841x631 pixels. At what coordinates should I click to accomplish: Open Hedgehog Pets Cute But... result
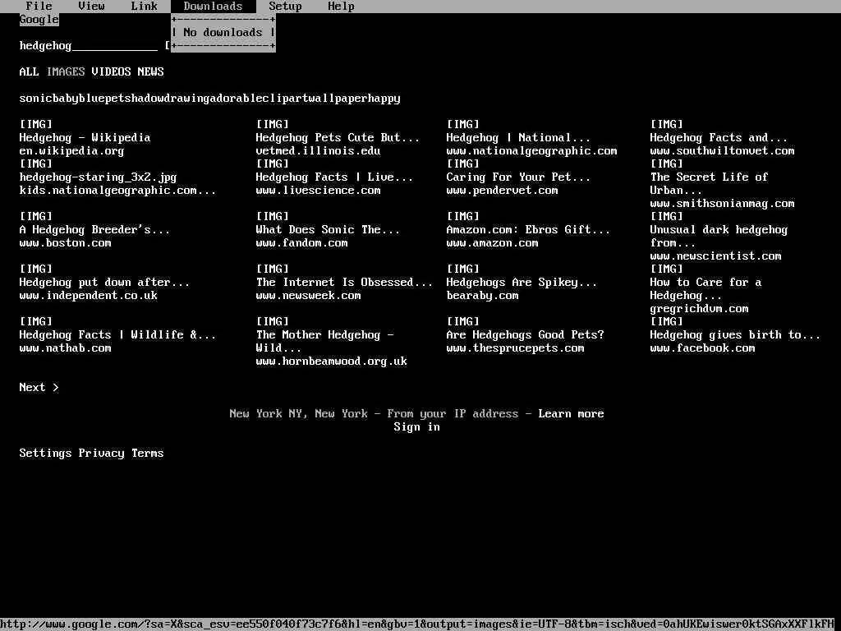tap(338, 138)
